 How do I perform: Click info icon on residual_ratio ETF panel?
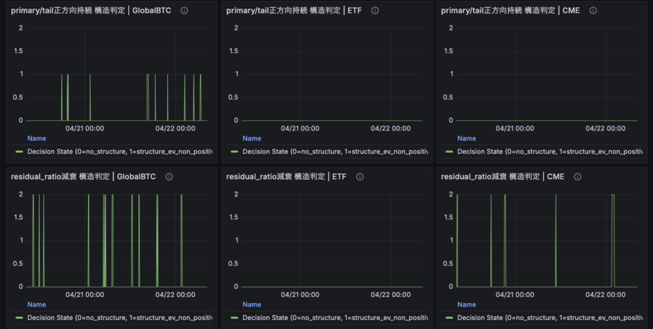pyautogui.click(x=360, y=177)
